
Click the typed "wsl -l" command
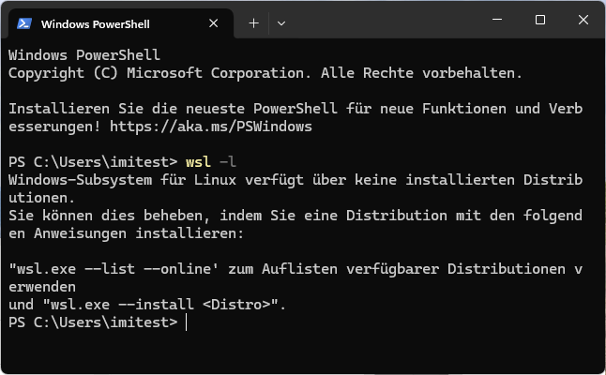pyautogui.click(x=209, y=161)
